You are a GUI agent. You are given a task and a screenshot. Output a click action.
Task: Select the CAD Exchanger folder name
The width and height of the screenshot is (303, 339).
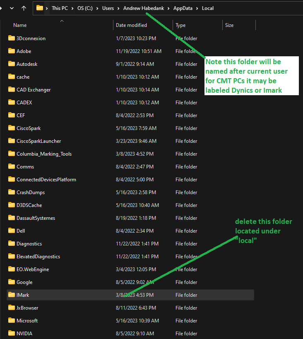click(34, 90)
